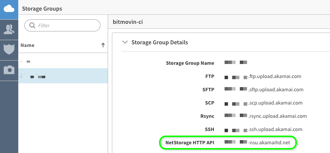Click the Storage Group Name value
Screen dimensions: 330x153
click(236, 63)
